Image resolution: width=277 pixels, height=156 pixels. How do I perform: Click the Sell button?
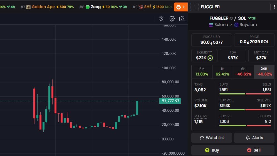pyautogui.click(x=254, y=150)
